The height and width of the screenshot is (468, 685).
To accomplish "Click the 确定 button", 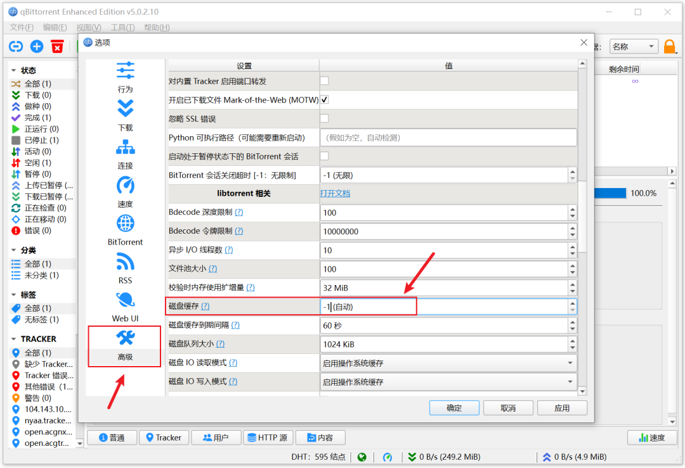I will 454,408.
